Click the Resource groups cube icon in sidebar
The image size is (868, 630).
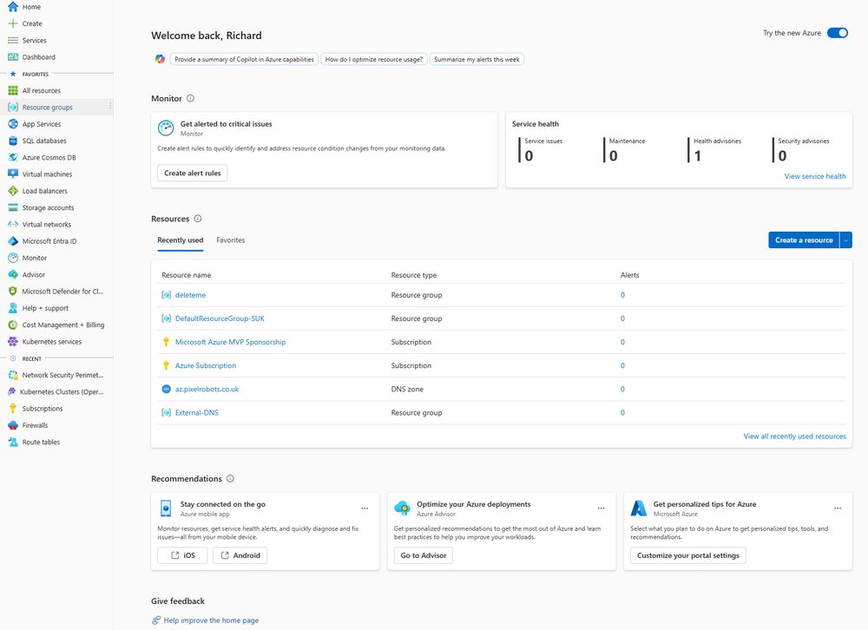click(13, 108)
